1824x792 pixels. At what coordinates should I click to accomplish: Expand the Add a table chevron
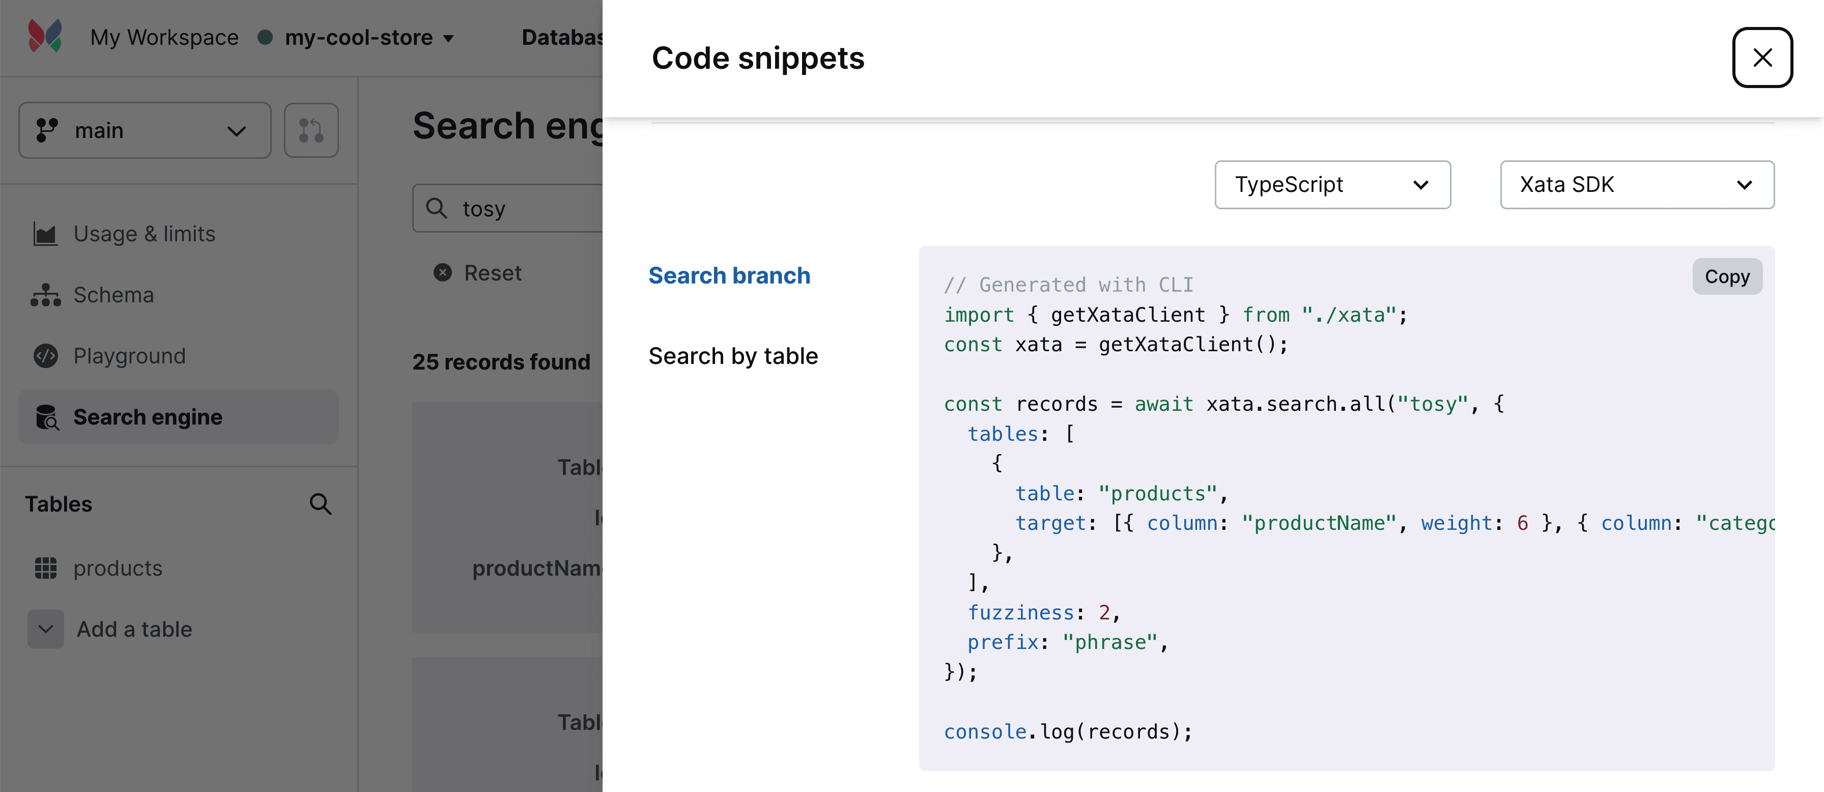coord(45,629)
